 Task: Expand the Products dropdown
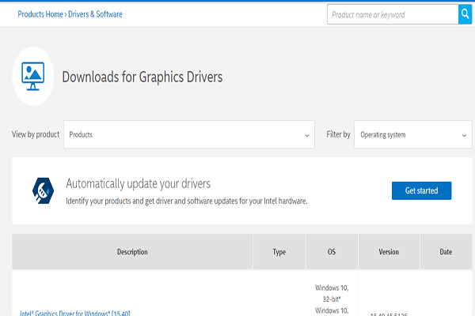189,134
